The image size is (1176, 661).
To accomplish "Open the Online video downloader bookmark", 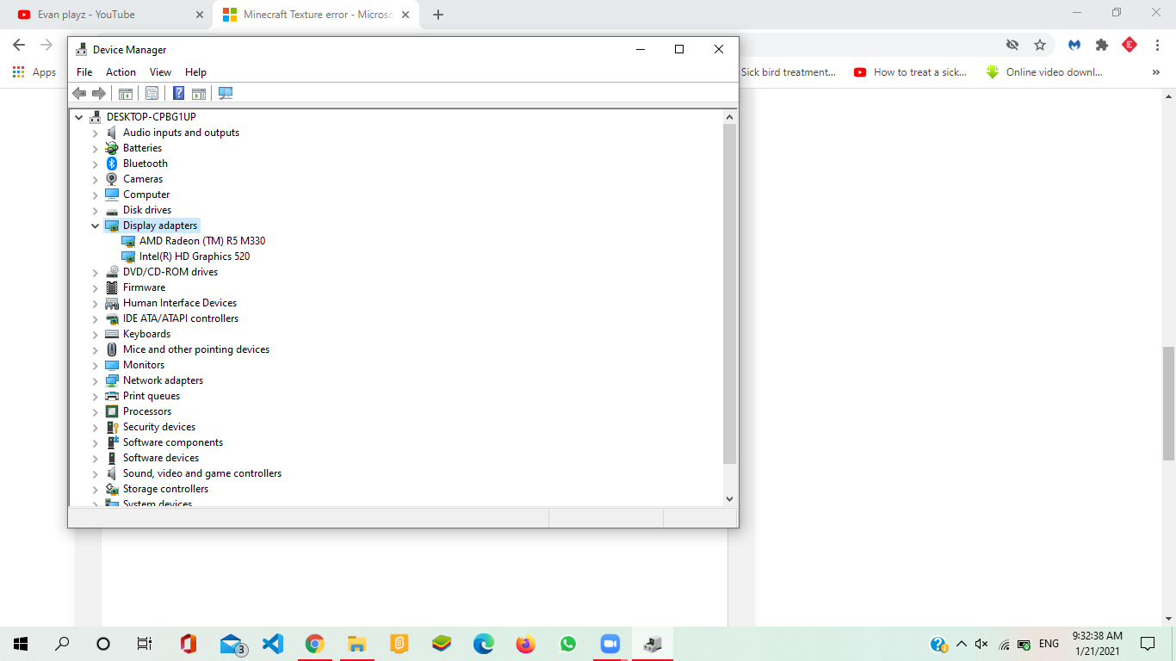I will point(1044,72).
